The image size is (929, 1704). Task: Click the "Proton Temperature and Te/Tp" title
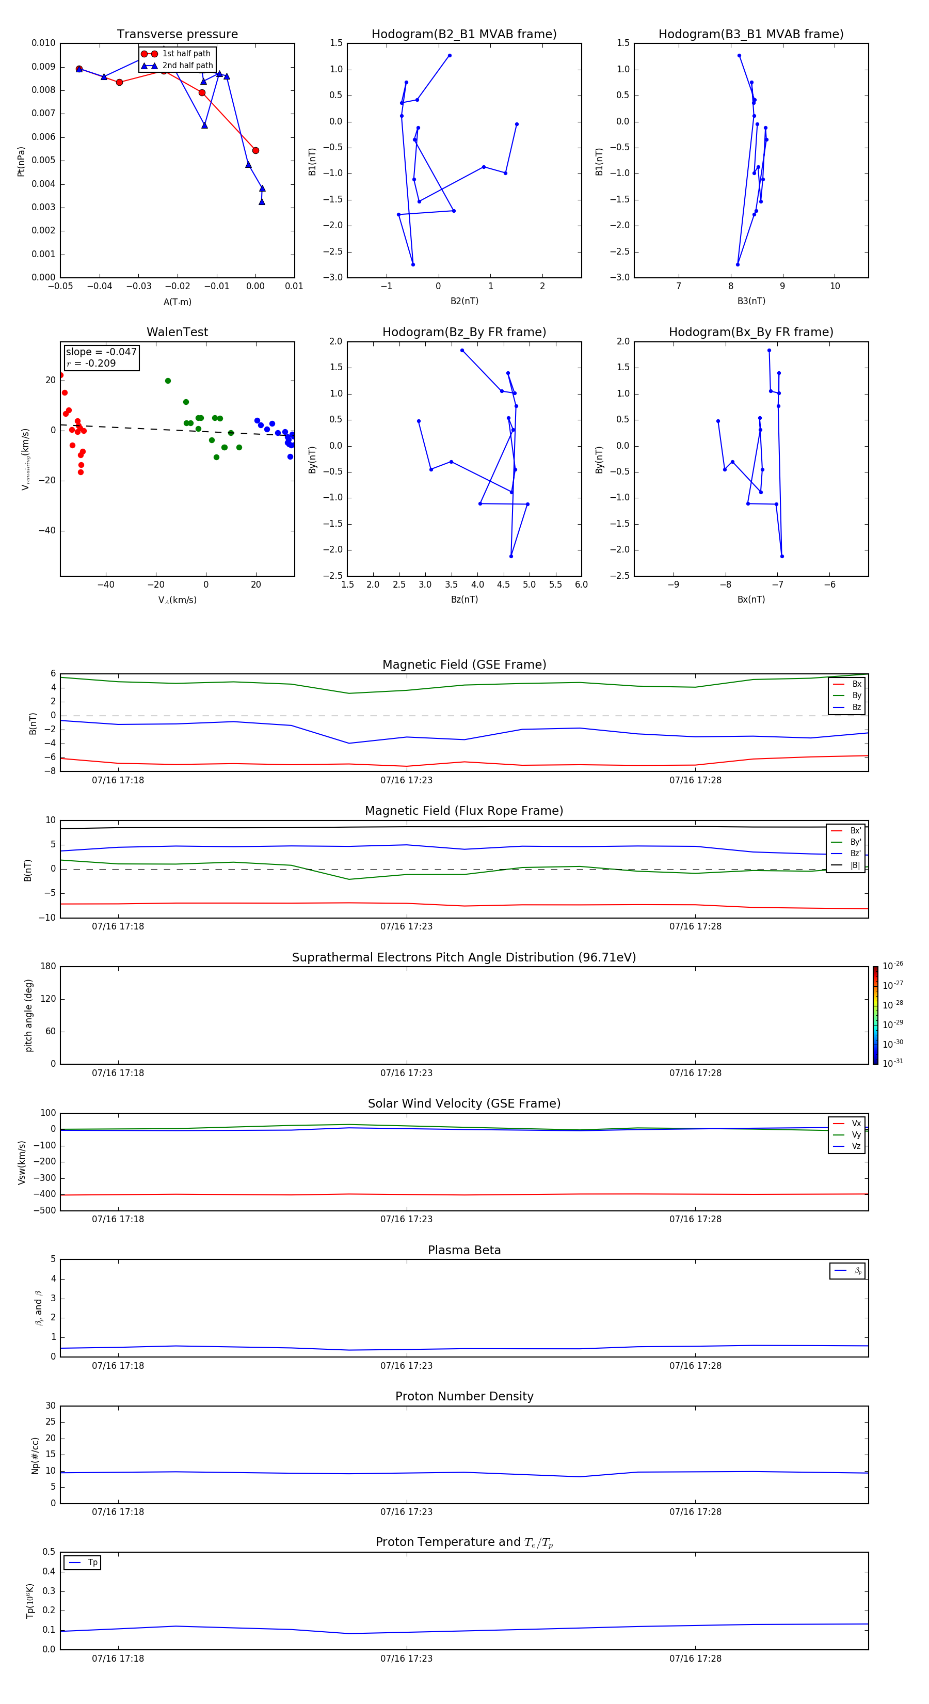pyautogui.click(x=464, y=1542)
